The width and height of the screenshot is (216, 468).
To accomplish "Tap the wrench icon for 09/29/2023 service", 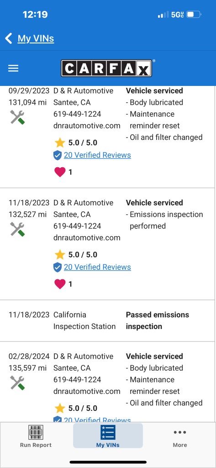I will coord(17,117).
